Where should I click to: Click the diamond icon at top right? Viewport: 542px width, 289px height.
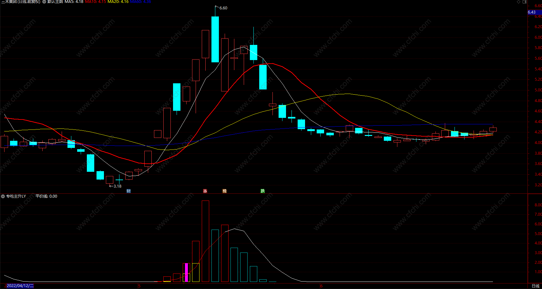(x=519, y=2)
